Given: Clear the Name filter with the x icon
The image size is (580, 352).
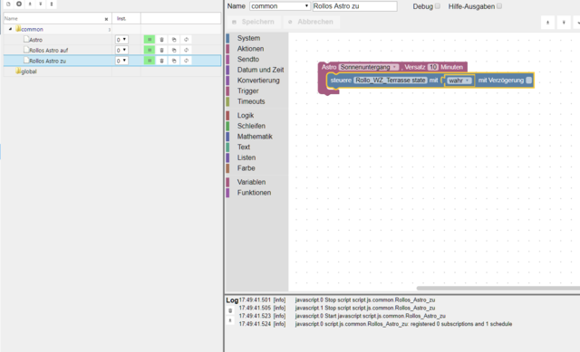Looking at the screenshot, I should 106,19.
